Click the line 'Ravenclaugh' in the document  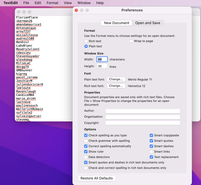click(26, 91)
